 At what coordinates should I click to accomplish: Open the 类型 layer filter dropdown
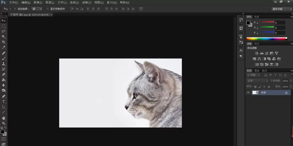tap(253, 75)
